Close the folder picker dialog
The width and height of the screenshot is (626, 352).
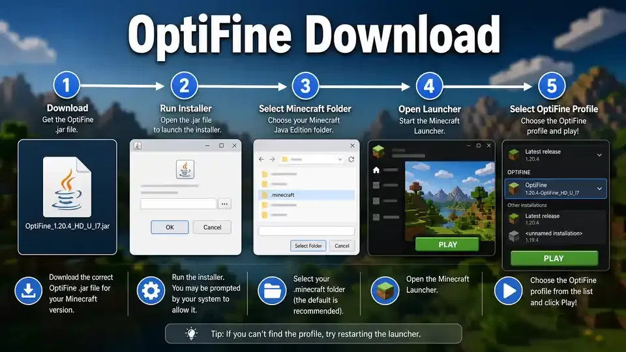coord(352,145)
